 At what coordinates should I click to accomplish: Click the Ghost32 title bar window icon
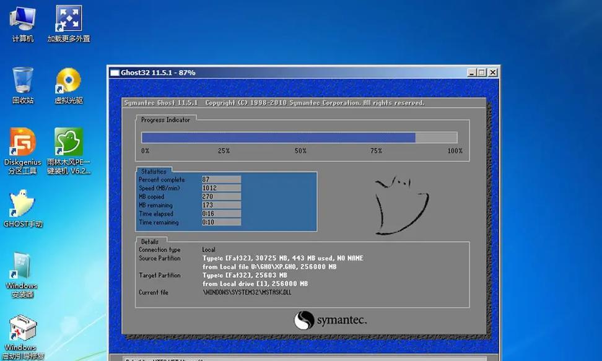click(115, 72)
